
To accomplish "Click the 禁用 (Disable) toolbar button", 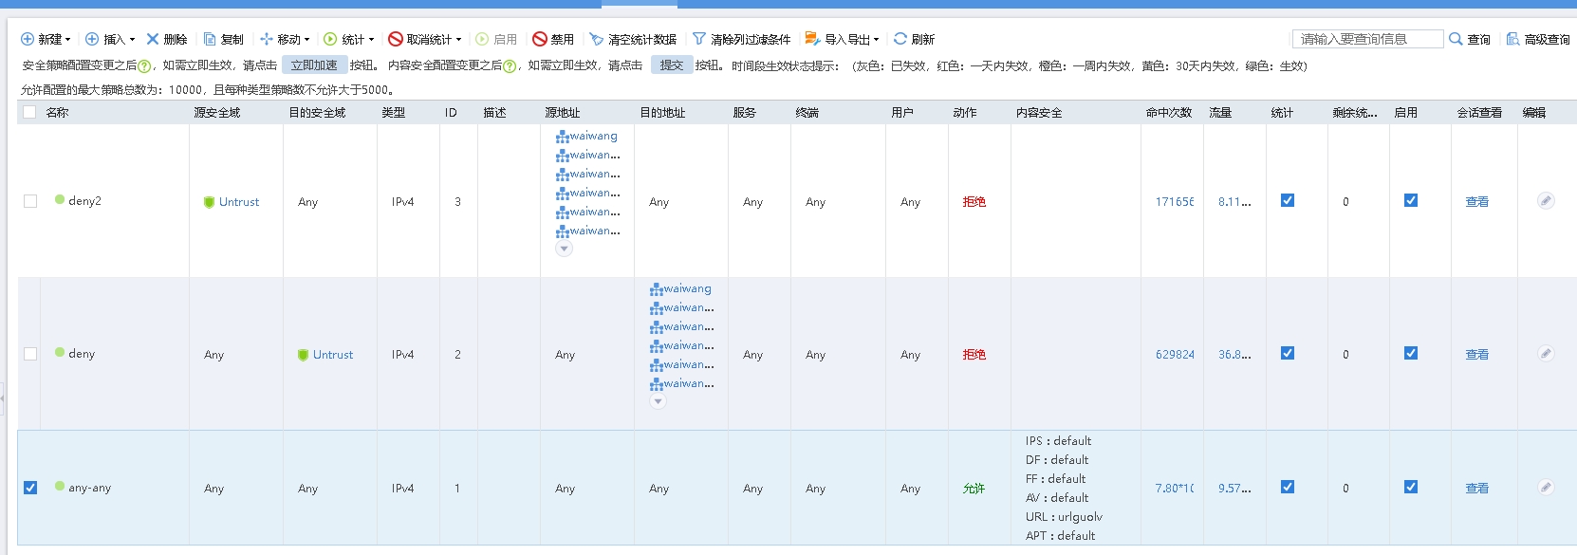I will pos(553,39).
